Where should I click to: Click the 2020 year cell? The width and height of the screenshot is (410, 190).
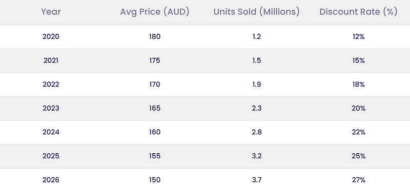point(51,36)
